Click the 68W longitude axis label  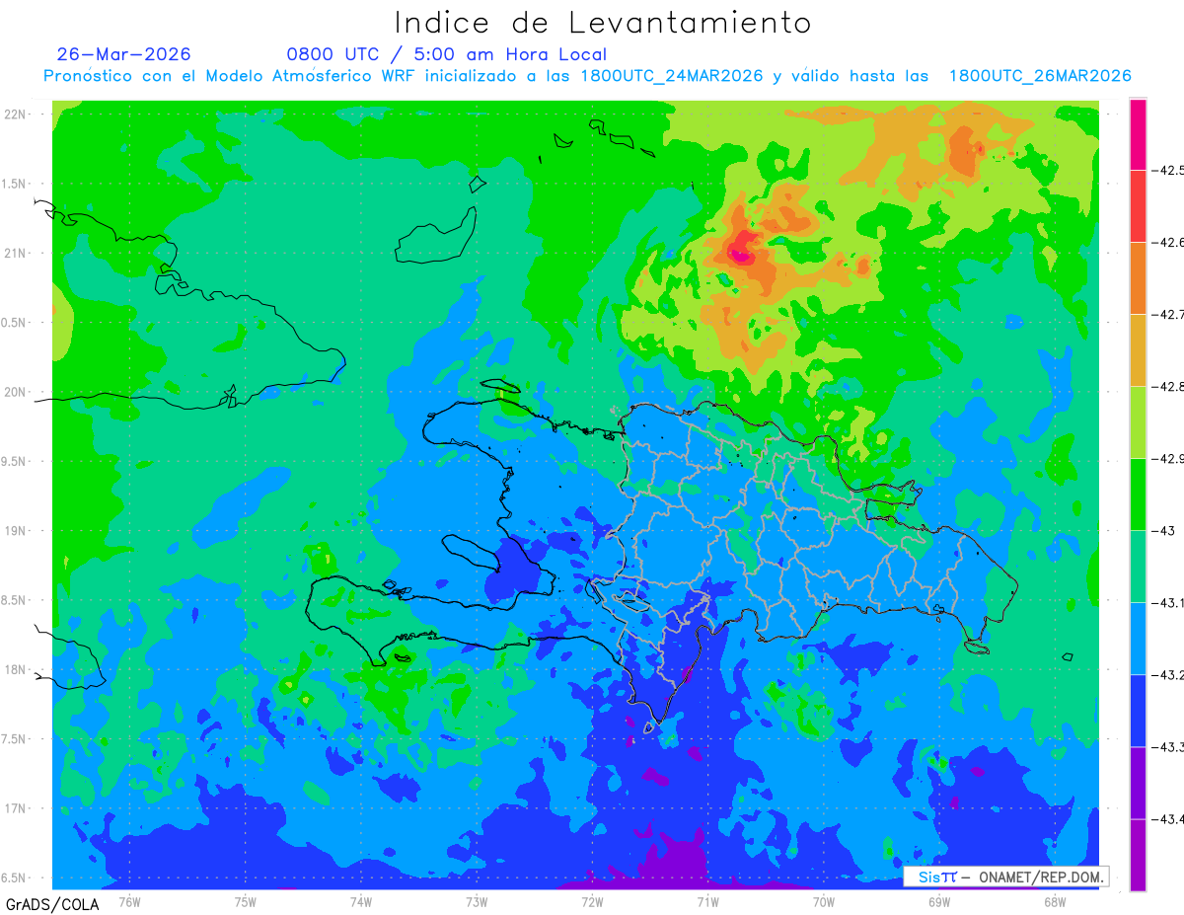pos(1054,901)
